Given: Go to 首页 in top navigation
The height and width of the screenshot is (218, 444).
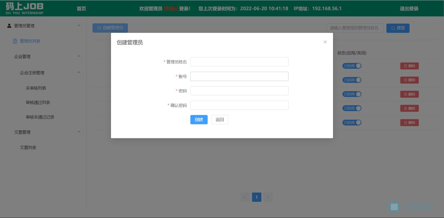Looking at the screenshot, I should (81, 9).
